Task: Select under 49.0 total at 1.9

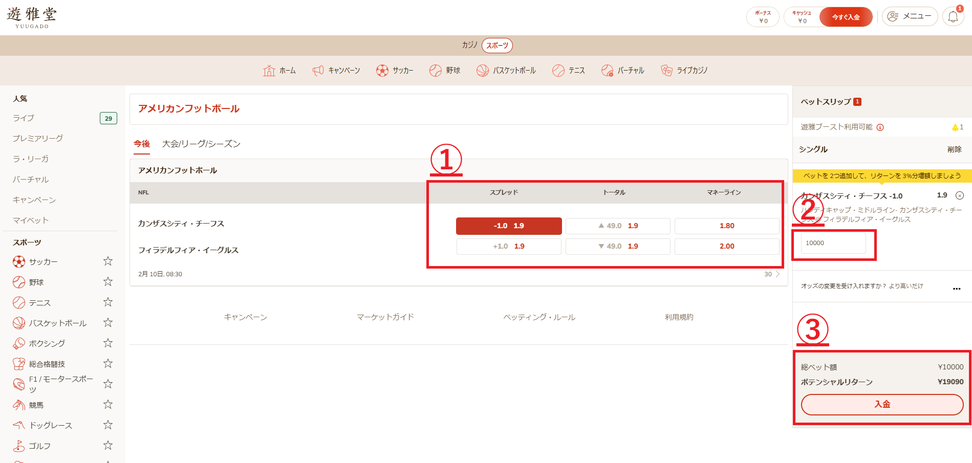Action: (x=618, y=246)
